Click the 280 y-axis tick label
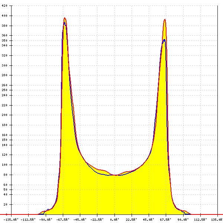The width and height of the screenshot is (223, 223). click(x=4, y=75)
